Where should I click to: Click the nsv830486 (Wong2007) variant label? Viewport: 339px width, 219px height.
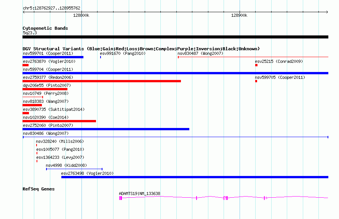pyautogui.click(x=46, y=133)
